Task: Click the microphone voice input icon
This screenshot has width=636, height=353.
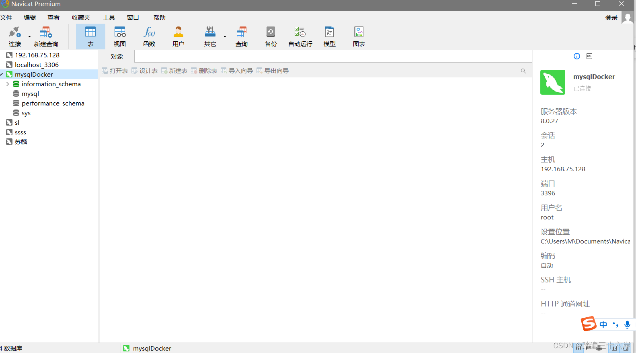Action: [627, 325]
